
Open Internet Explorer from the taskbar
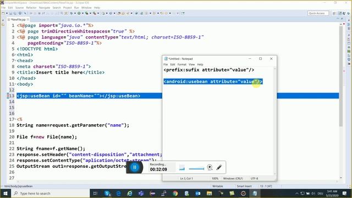click(x=130, y=193)
